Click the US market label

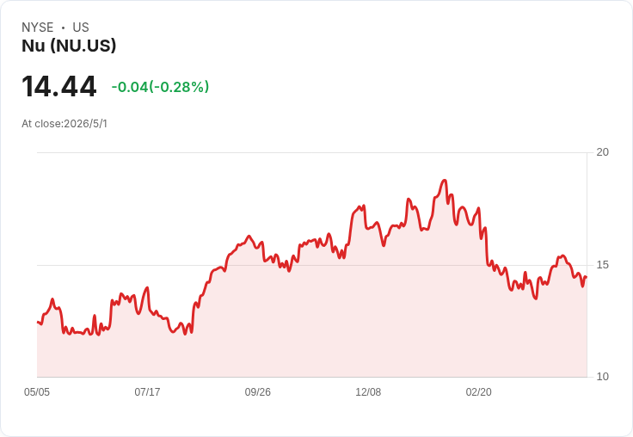pyautogui.click(x=81, y=28)
